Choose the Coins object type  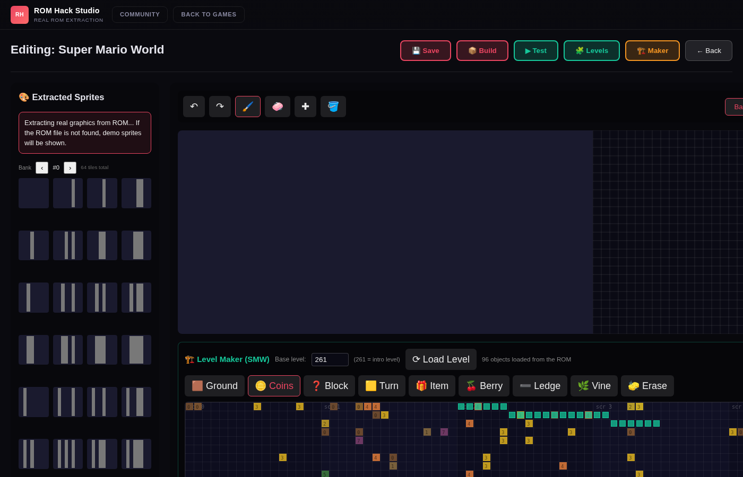coord(274,386)
